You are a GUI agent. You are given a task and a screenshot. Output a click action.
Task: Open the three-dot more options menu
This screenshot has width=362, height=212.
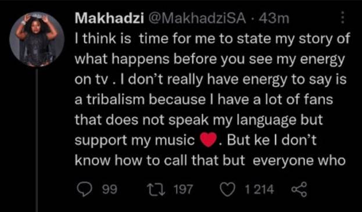(343, 18)
